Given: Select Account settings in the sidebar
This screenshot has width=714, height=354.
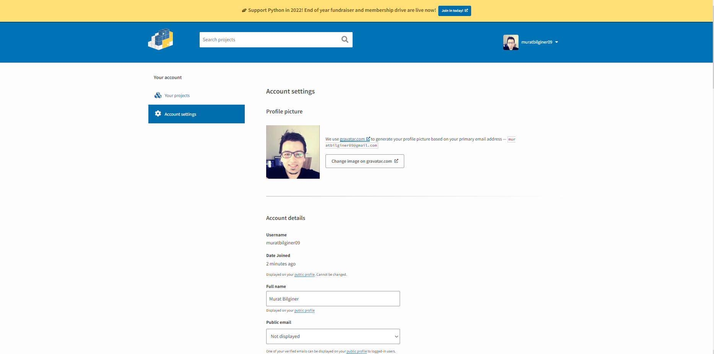Looking at the screenshot, I should coord(180,114).
